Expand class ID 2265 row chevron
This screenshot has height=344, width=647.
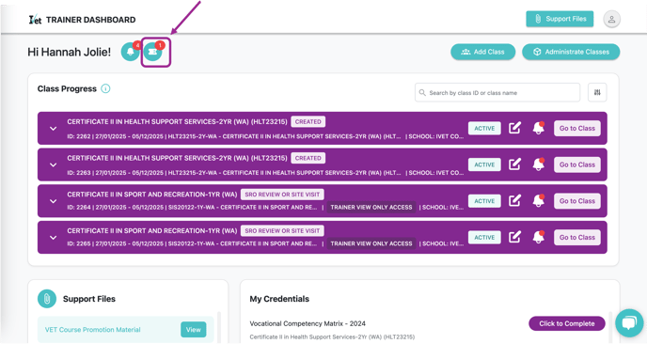tap(54, 238)
